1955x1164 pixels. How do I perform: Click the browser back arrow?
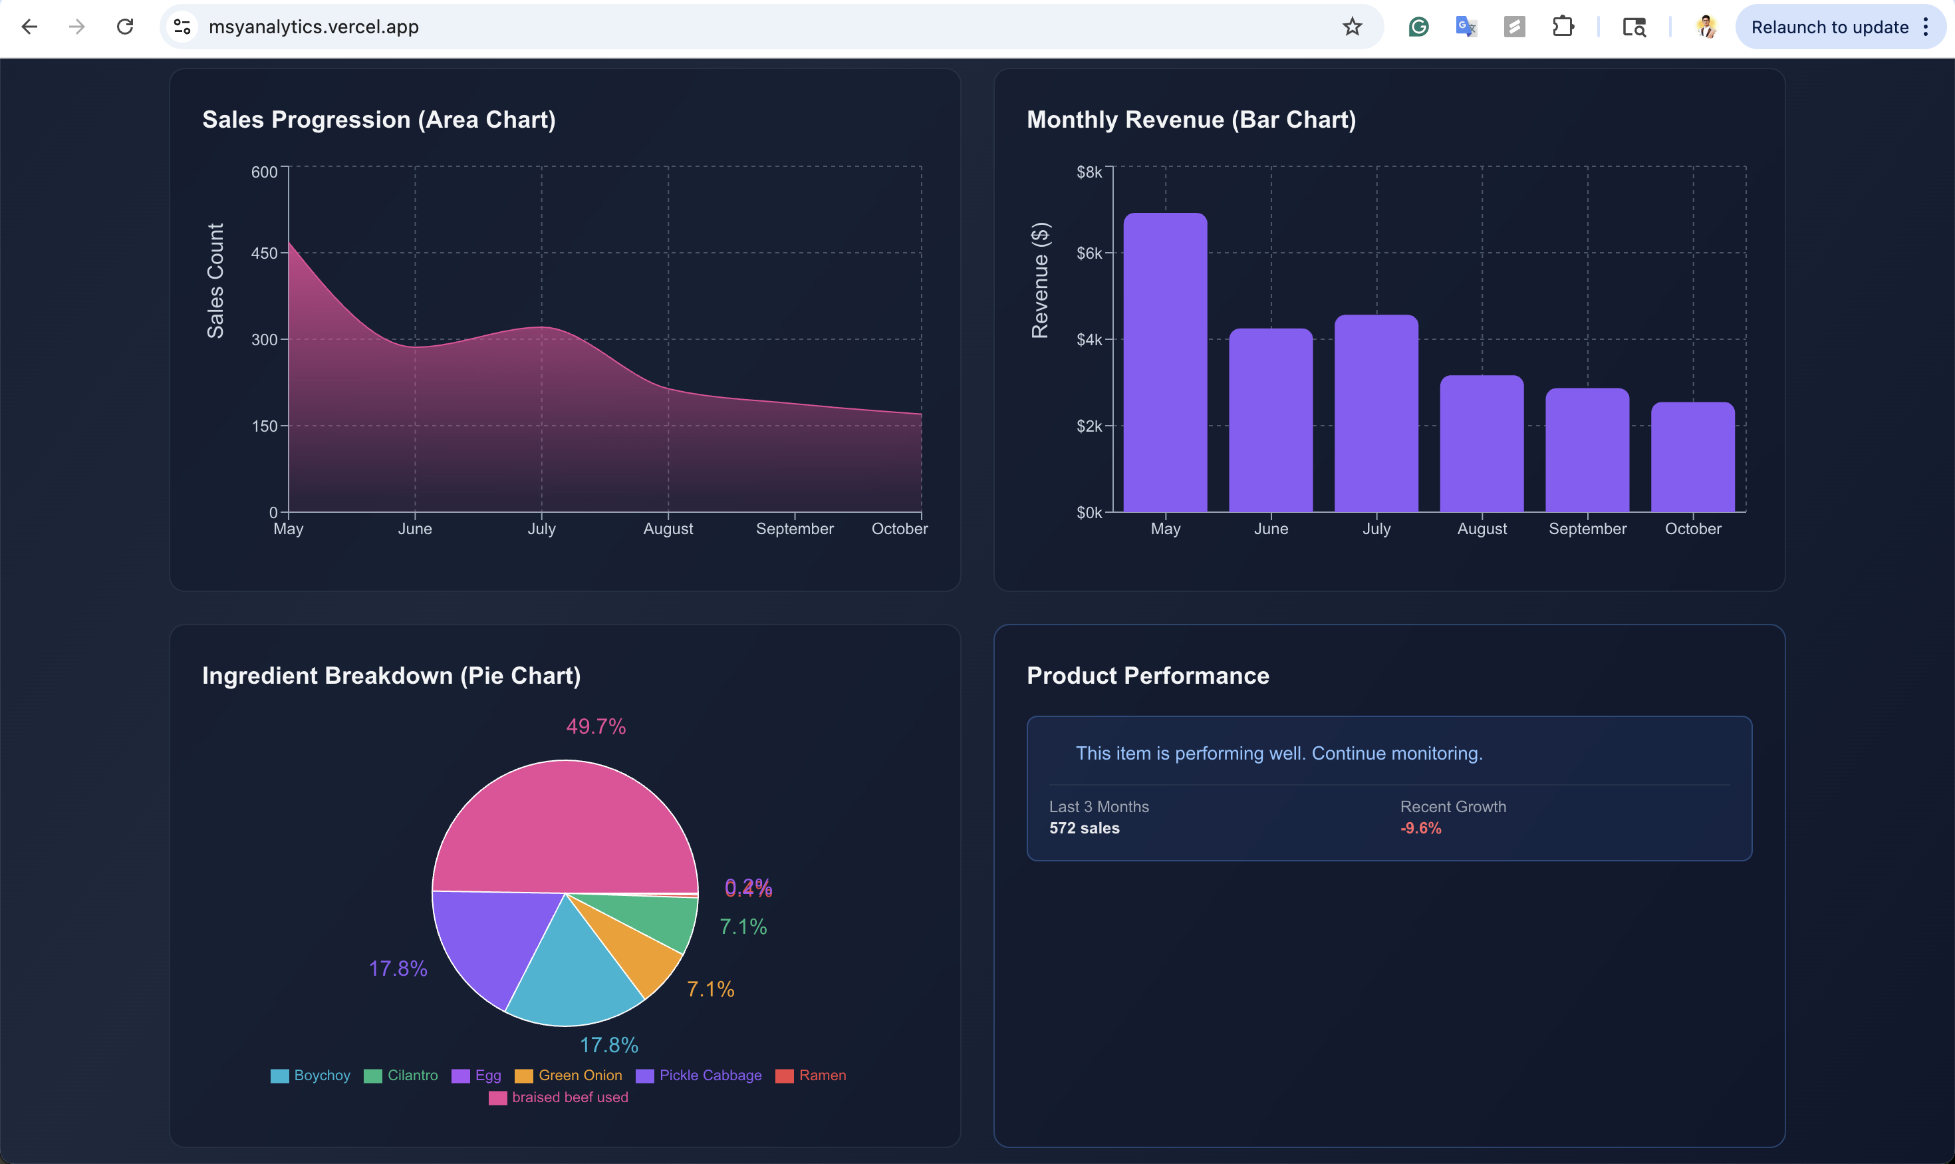tap(29, 27)
